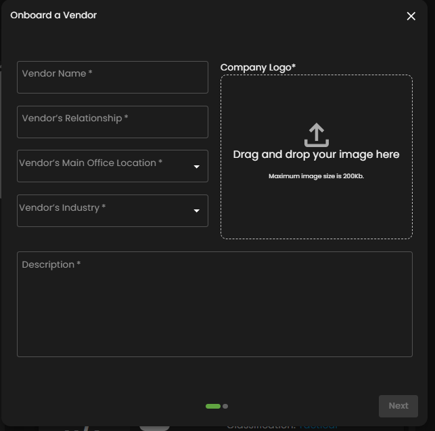The image size is (435, 431).
Task: Close the Onboard a Vendor dialog
Action: 411,16
